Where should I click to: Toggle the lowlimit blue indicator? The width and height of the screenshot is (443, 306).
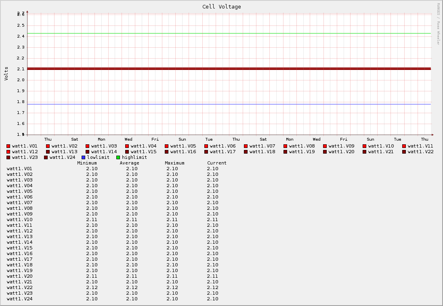83,157
